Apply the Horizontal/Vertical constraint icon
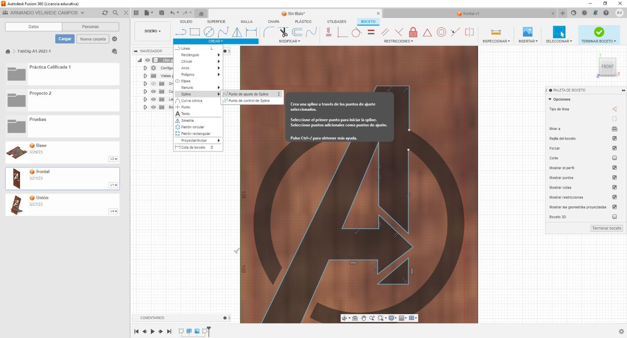Image resolution: width=627 pixels, height=338 pixels. point(329,32)
